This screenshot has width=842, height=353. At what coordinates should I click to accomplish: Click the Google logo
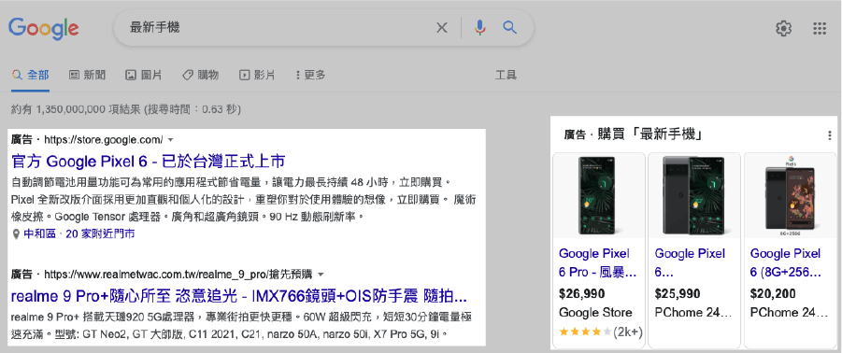pos(44,28)
